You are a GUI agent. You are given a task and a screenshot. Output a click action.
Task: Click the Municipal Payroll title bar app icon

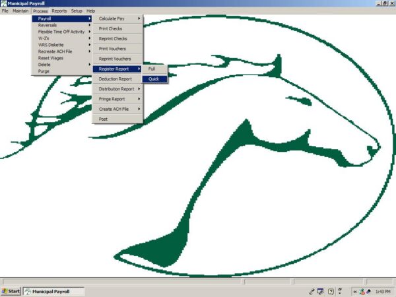(x=4, y=3)
